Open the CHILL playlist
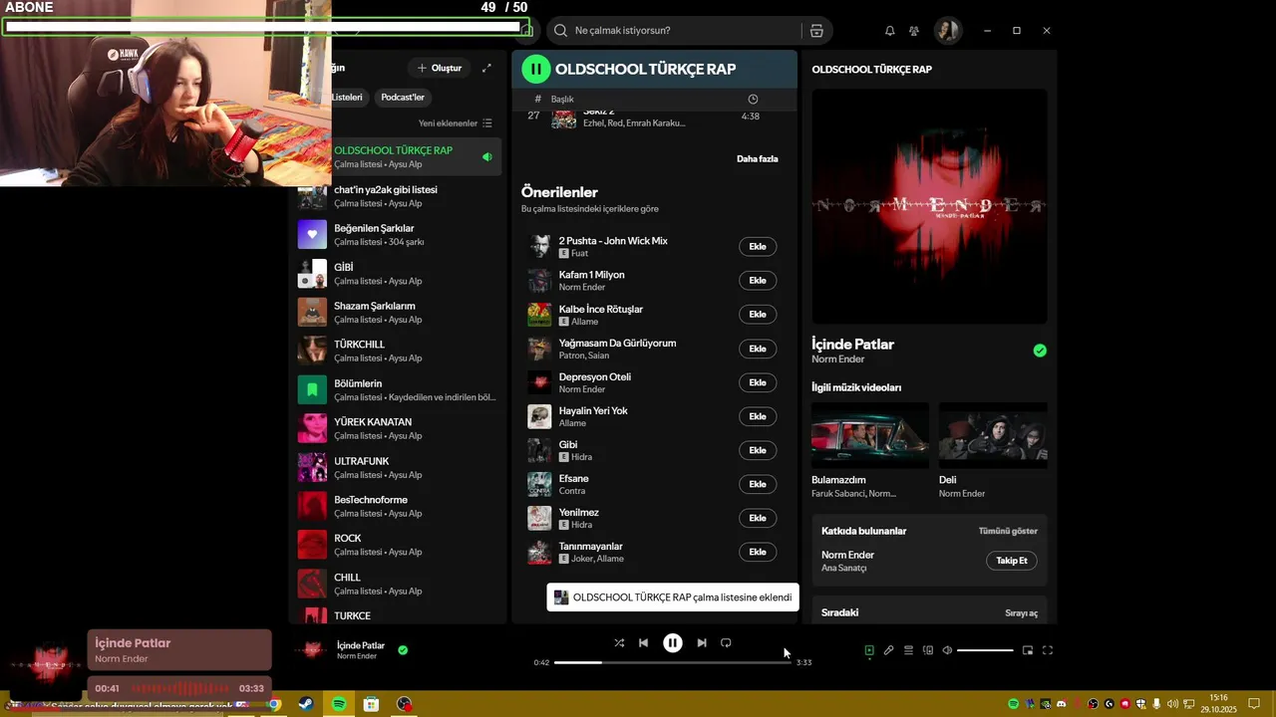This screenshot has height=717, width=1276. (399, 584)
